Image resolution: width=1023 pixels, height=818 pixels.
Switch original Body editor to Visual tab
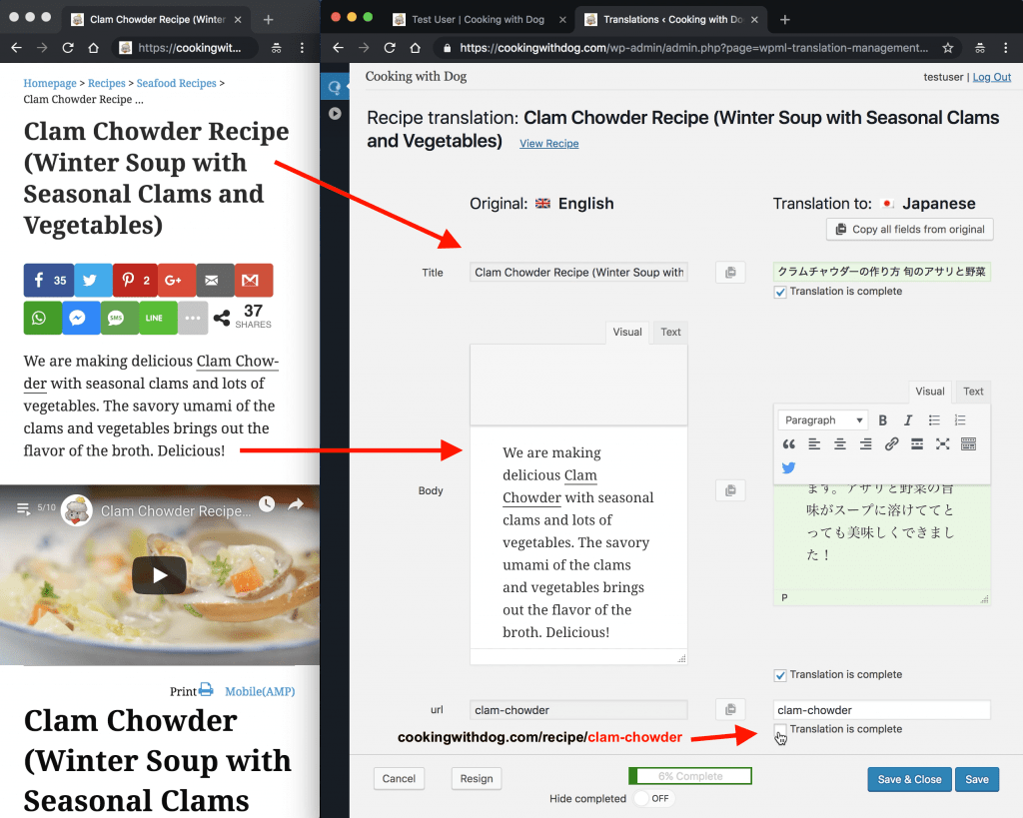click(627, 332)
